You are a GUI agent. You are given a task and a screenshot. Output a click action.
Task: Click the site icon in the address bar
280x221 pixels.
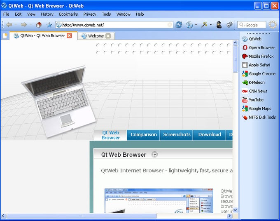click(x=59, y=25)
